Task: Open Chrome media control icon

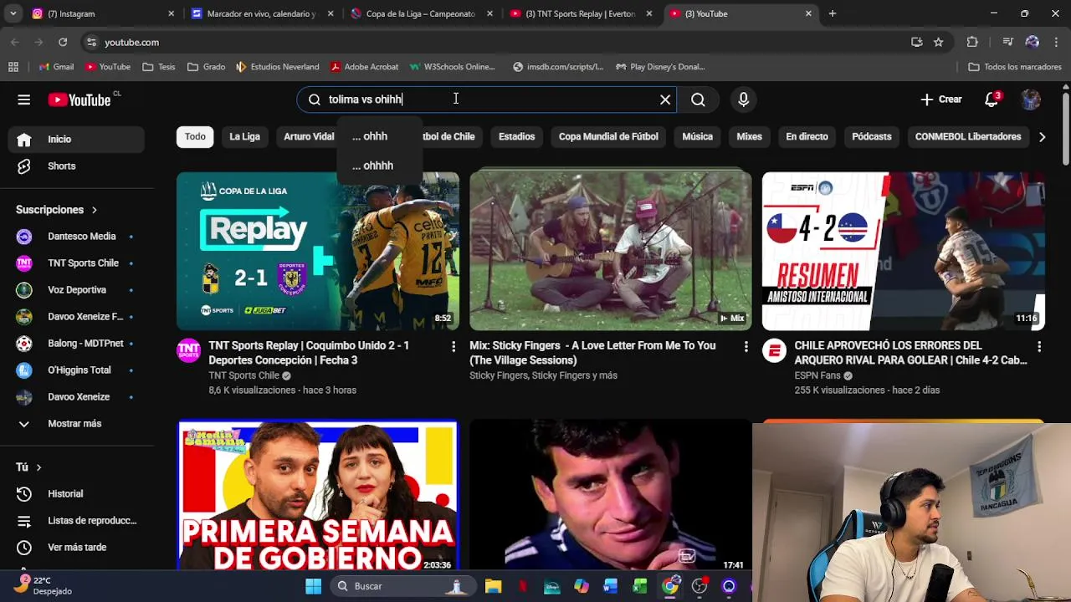Action: coord(1007,42)
